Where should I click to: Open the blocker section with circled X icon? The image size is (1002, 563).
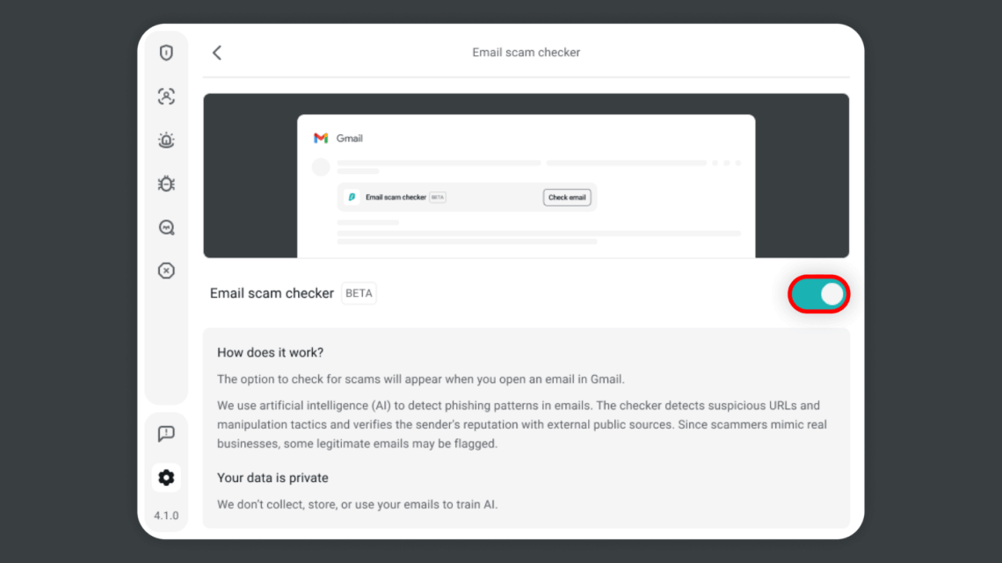[x=166, y=271]
